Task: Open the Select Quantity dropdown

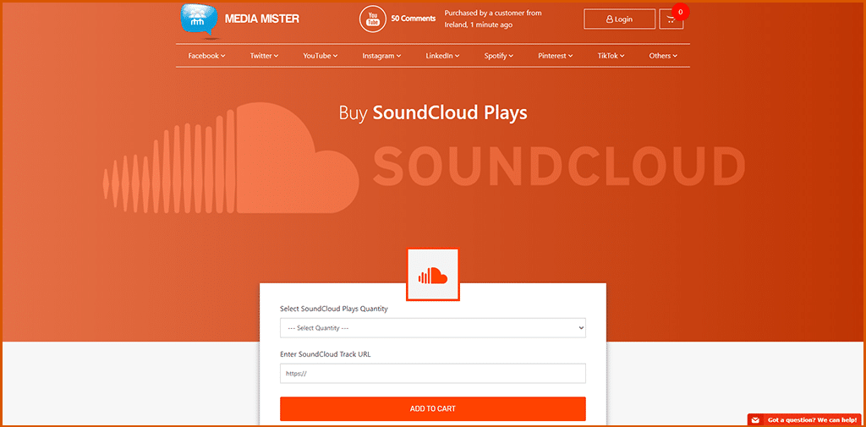Action: coord(433,327)
